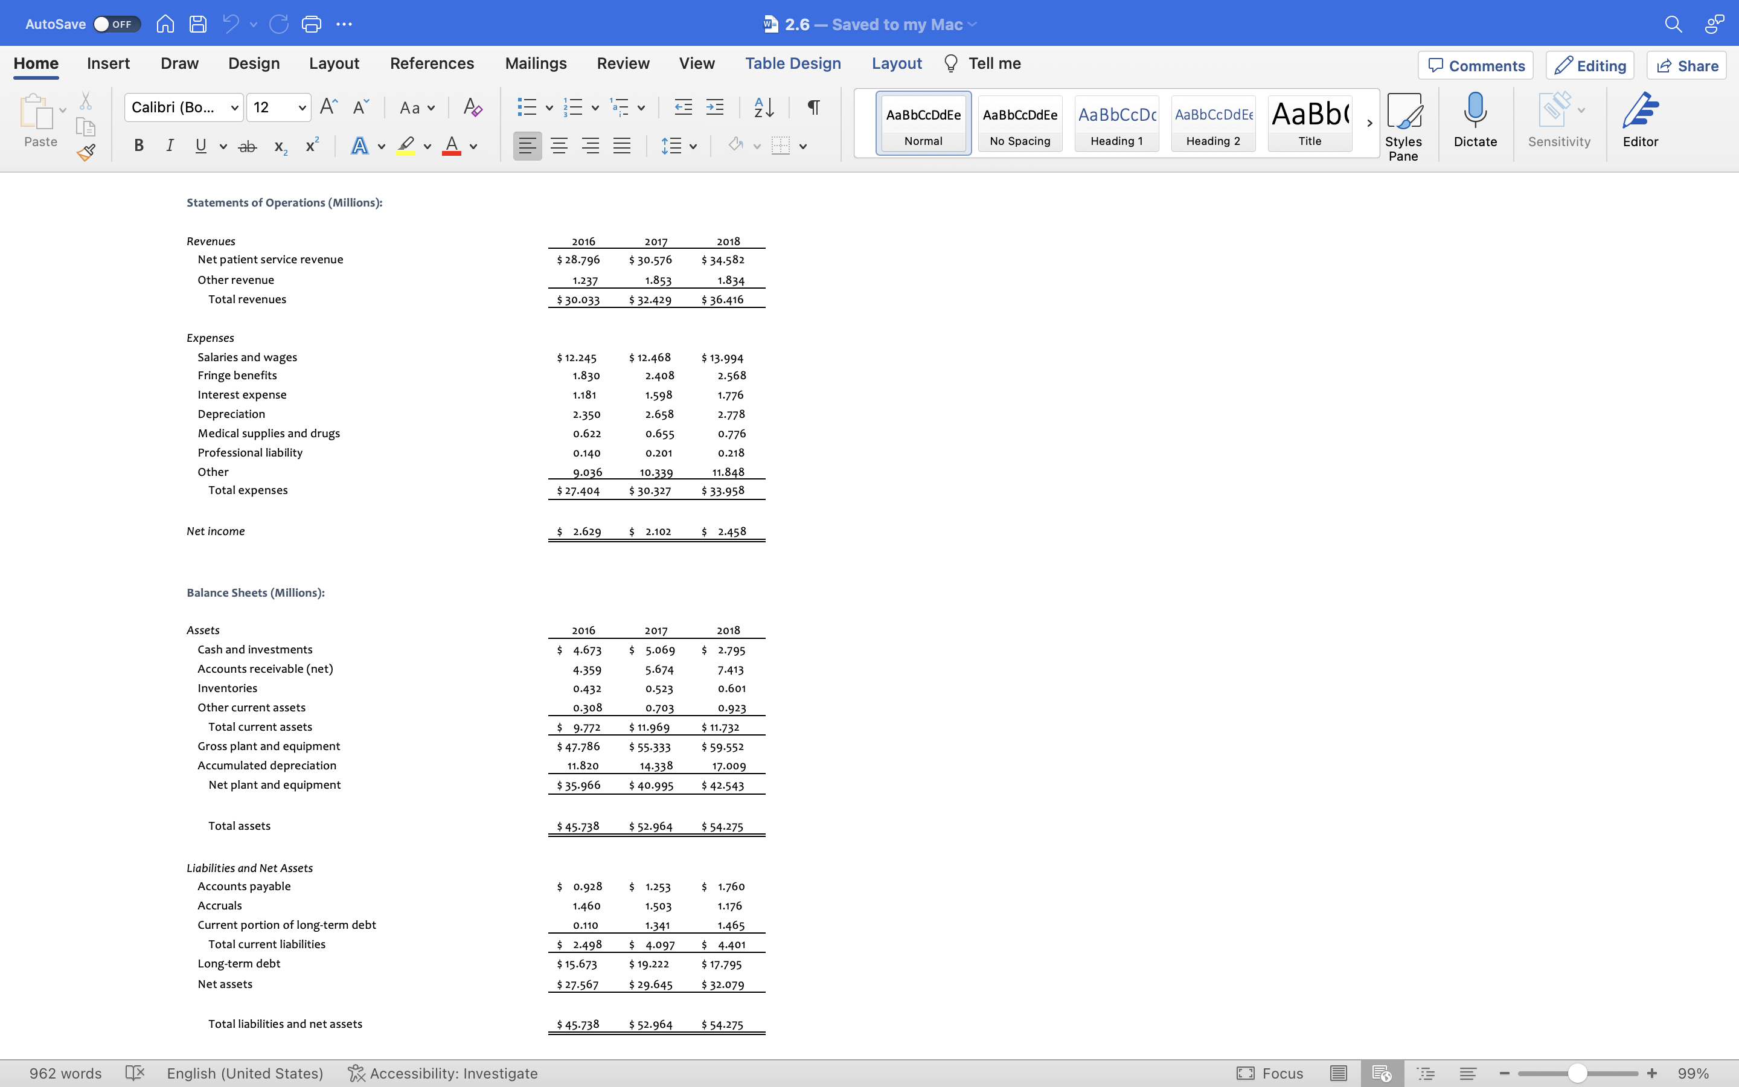Click the Share button
This screenshot has height=1087, width=1739.
coord(1686,65)
